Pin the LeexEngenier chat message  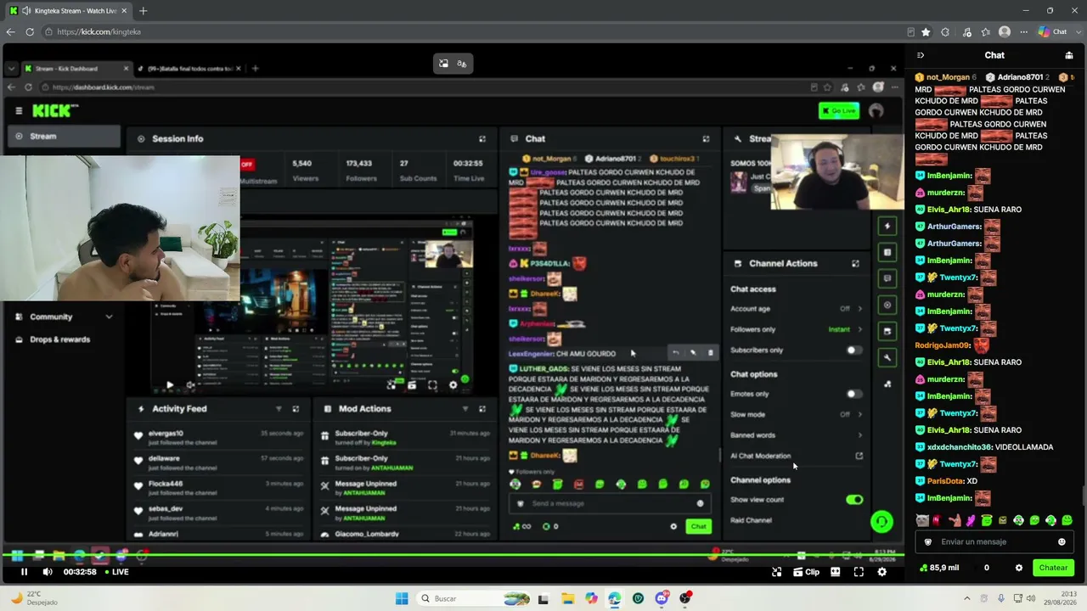[x=693, y=352]
